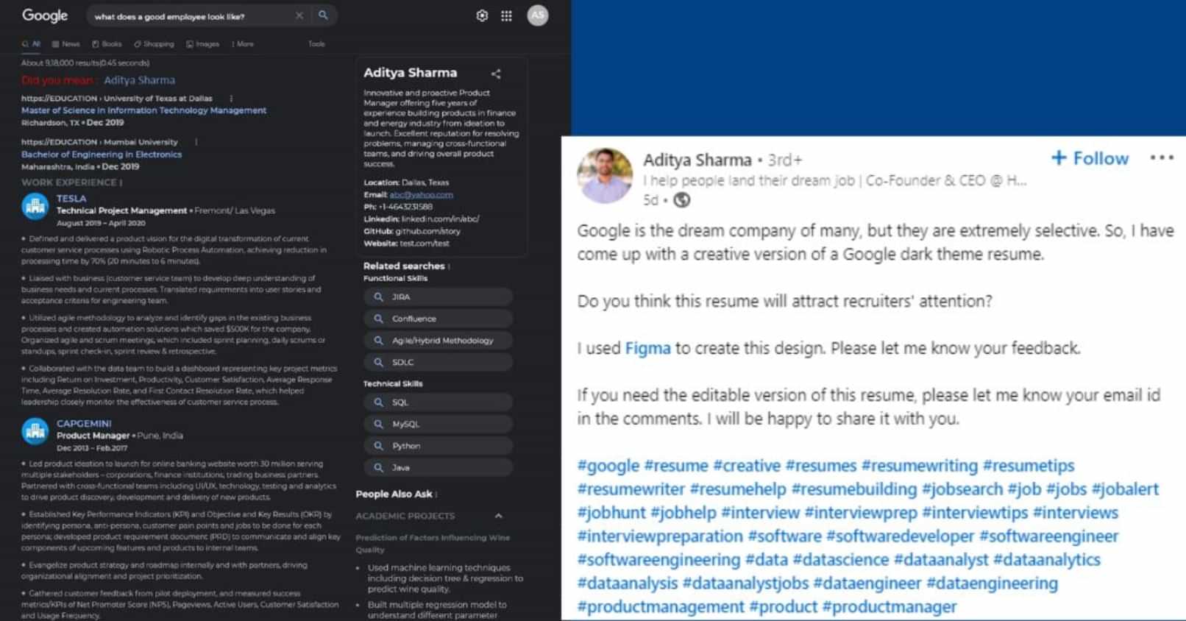Click the Capgemini company logo icon

35,432
